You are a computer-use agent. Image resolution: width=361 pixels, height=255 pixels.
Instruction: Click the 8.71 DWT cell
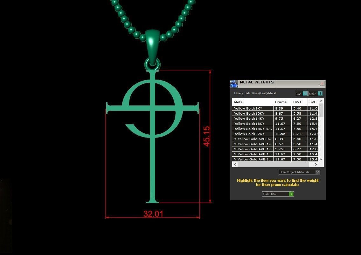299,134
